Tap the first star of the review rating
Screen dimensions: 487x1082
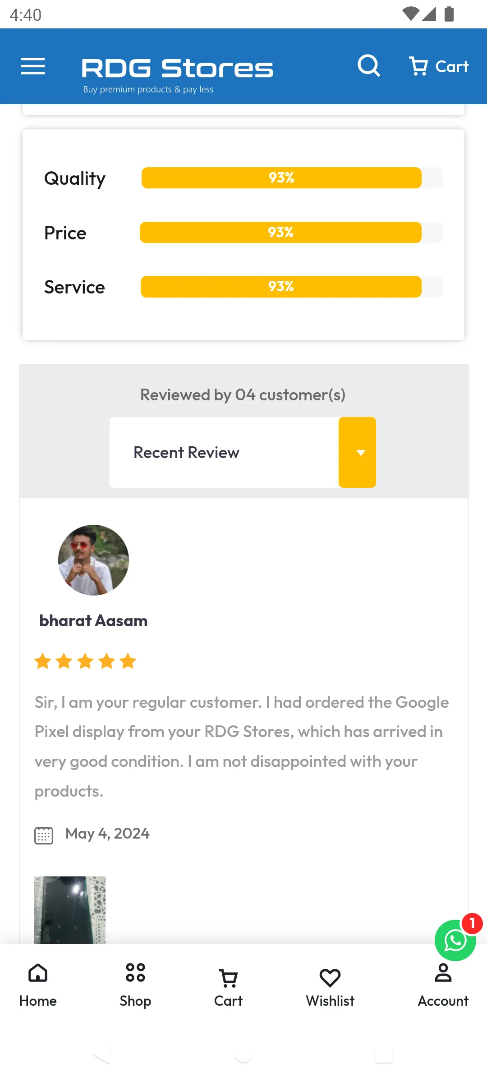[x=43, y=661]
